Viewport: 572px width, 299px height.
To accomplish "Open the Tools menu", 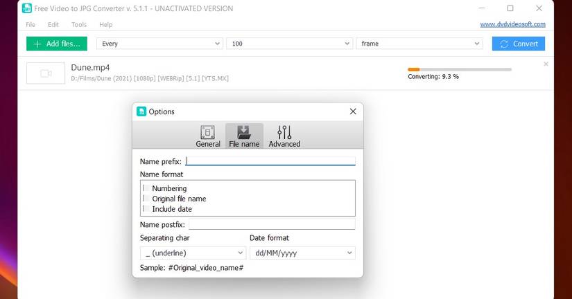I will (79, 24).
